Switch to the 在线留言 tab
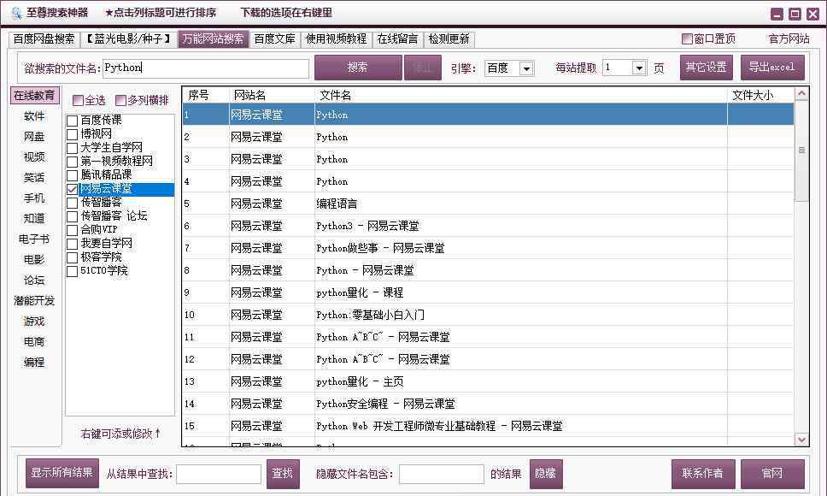This screenshot has height=496, width=827. pyautogui.click(x=397, y=39)
